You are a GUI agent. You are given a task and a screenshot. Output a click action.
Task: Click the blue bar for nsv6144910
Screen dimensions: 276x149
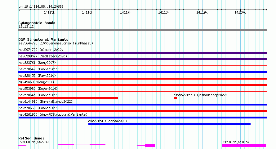pyautogui.click(x=143, y=105)
